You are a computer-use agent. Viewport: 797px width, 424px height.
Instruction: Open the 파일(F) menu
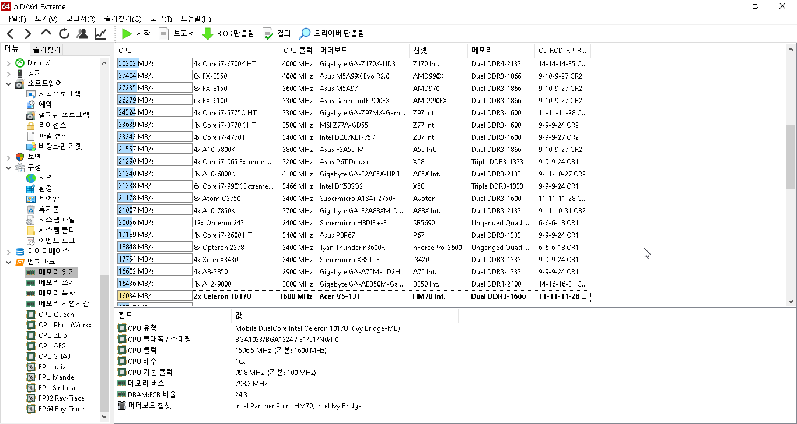(15, 19)
